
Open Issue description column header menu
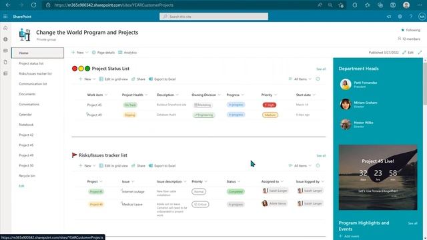tap(171, 181)
